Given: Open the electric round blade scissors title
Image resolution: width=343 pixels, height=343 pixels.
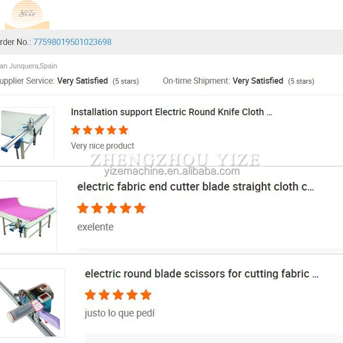Looking at the screenshot, I should pos(202,274).
